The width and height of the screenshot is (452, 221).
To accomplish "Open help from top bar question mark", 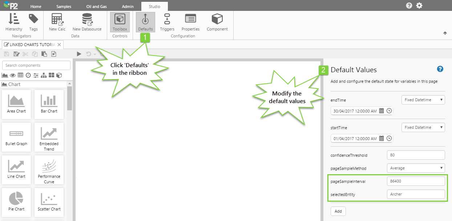I will click(x=409, y=6).
